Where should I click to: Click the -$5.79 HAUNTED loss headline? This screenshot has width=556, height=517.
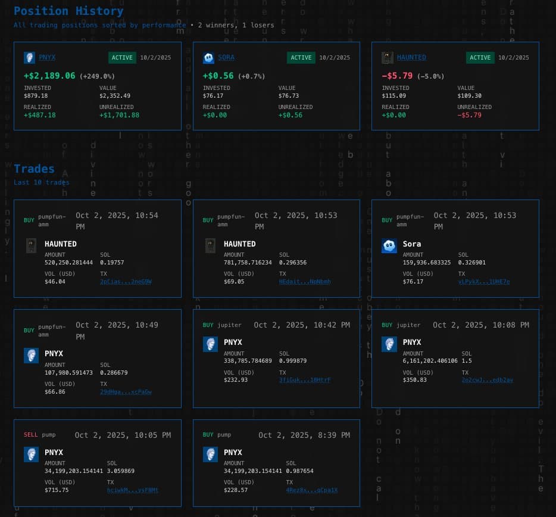point(397,76)
